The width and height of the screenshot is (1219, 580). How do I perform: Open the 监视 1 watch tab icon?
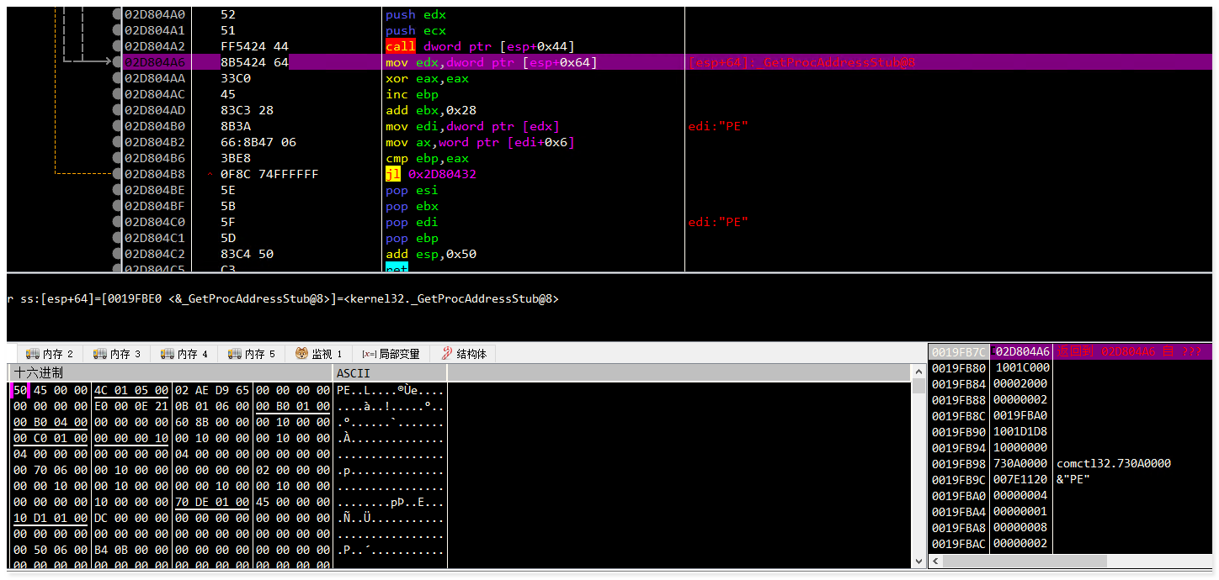coord(301,354)
